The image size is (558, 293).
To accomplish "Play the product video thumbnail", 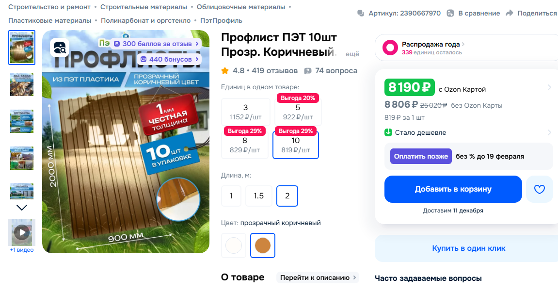I will coord(22,232).
